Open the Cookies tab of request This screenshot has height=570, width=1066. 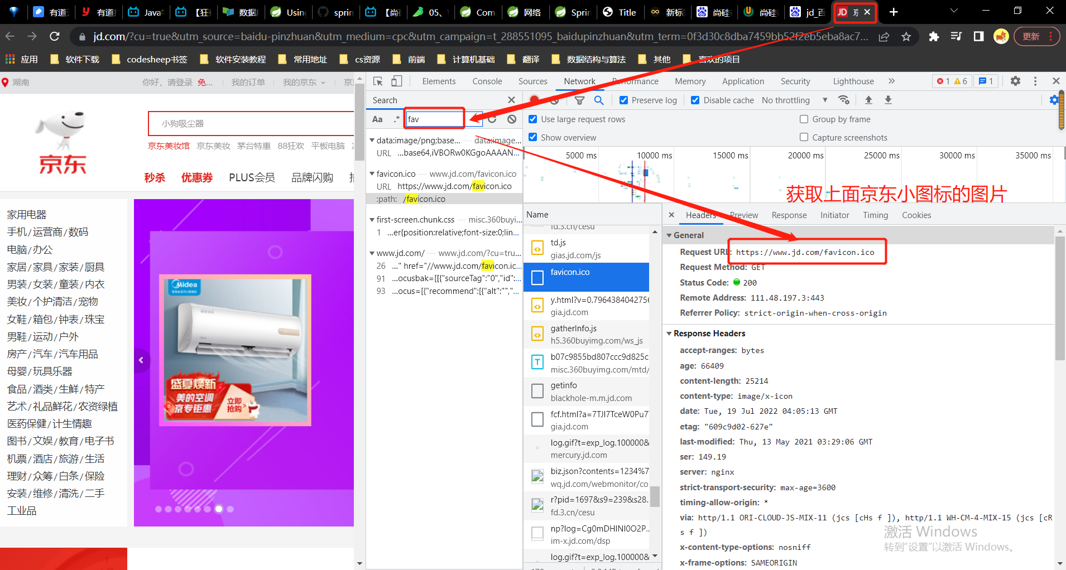click(916, 215)
